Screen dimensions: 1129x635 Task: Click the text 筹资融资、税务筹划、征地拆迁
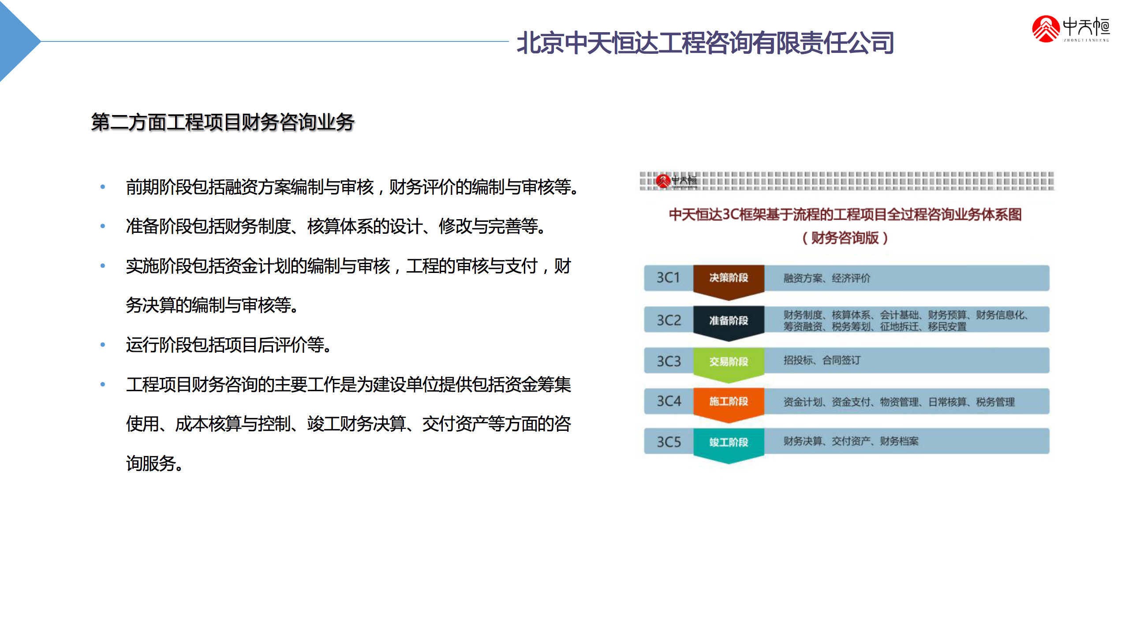pos(875,327)
